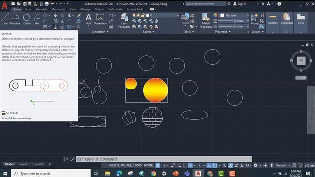Click the Fillet tool icon
This screenshot has height=177, width=315.
pyautogui.click(x=69, y=21)
